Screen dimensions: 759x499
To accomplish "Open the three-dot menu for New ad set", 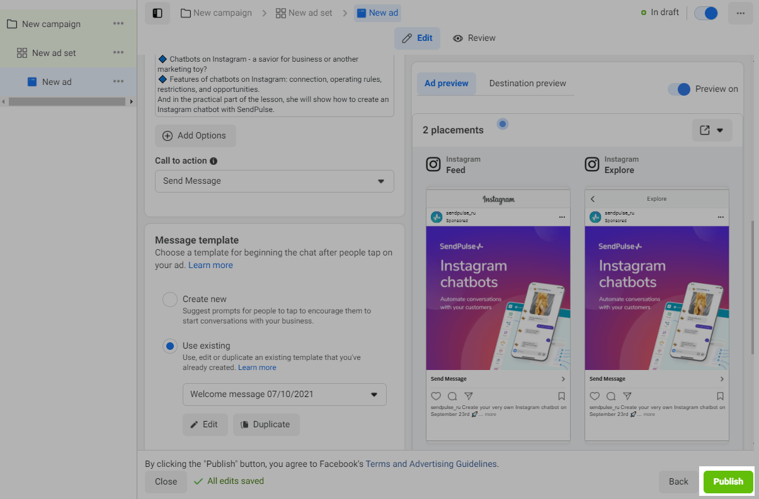I will point(118,53).
